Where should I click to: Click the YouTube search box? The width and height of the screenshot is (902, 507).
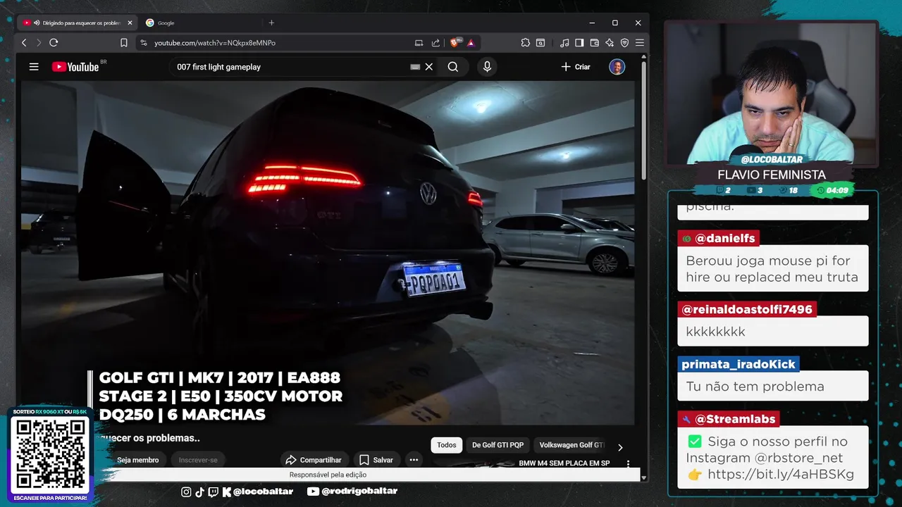289,67
